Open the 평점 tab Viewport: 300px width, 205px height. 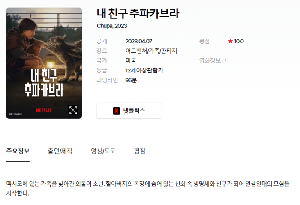(139, 151)
